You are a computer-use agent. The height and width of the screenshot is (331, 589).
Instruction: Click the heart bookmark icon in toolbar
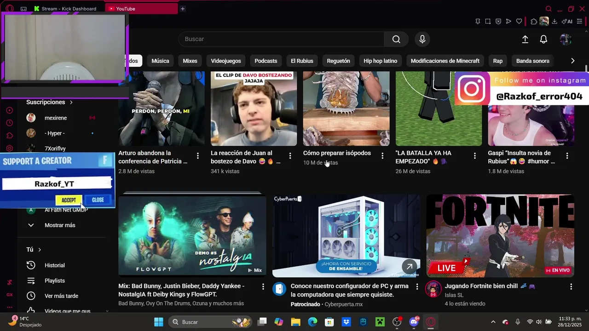pos(519,21)
